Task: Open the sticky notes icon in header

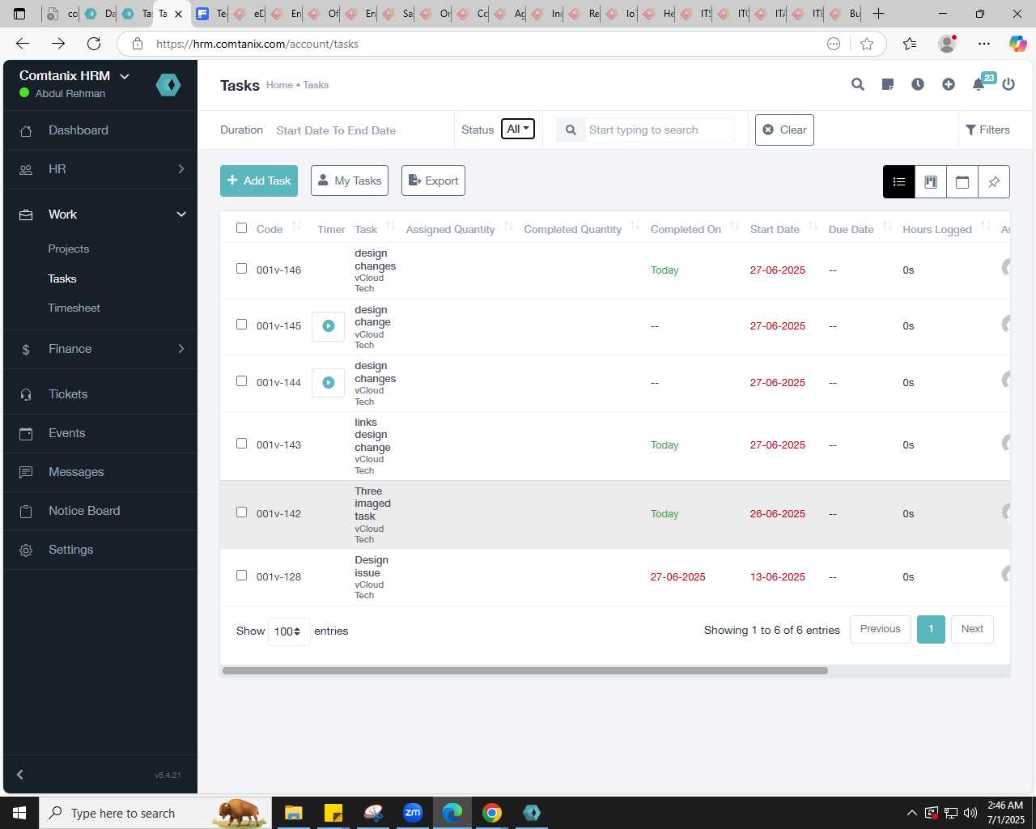Action: pyautogui.click(x=888, y=84)
